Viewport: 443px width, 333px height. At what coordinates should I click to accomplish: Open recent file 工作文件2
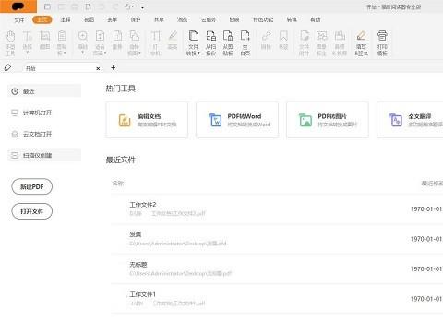[277, 208]
